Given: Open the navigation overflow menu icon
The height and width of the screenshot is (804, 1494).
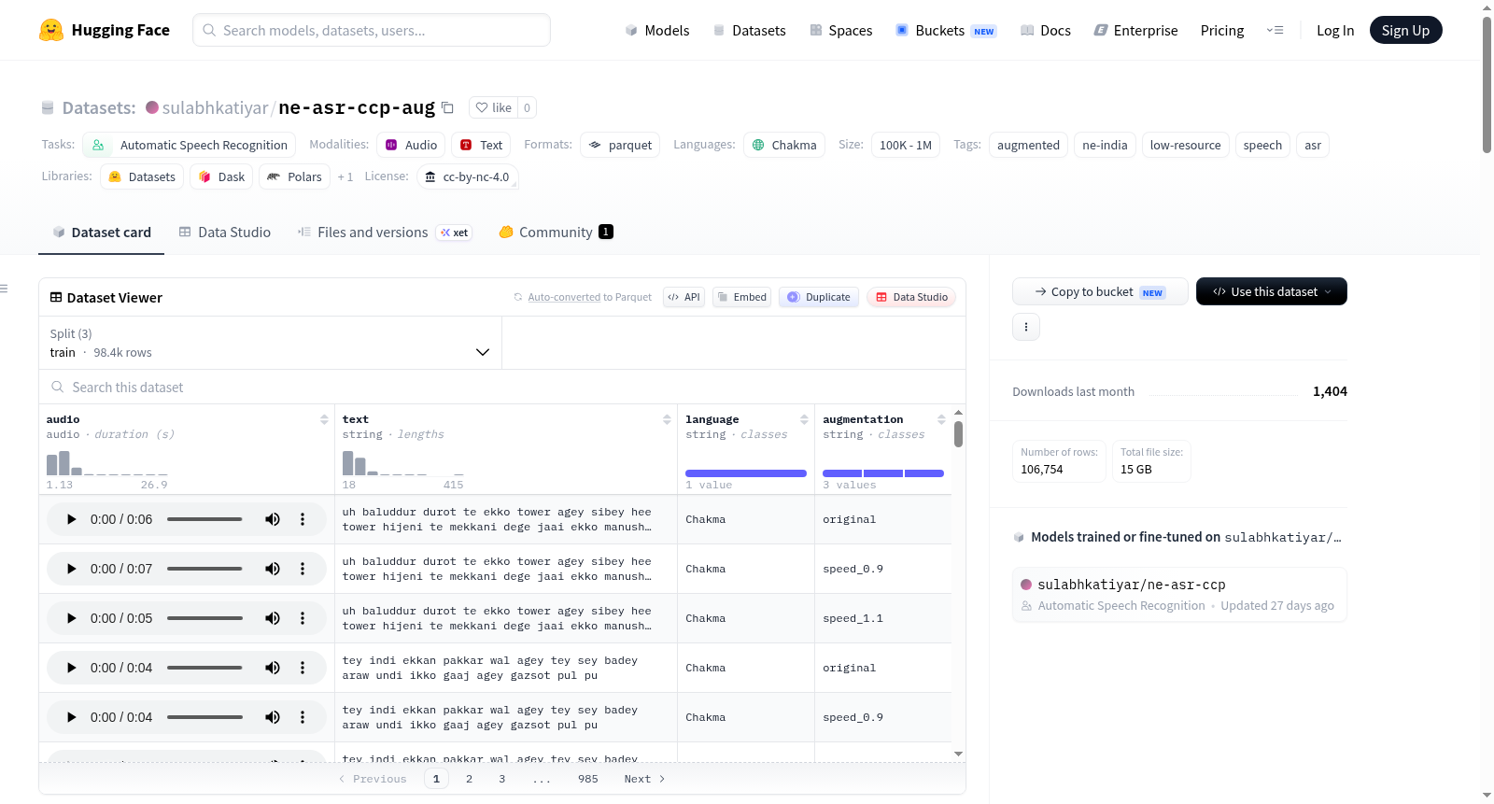Looking at the screenshot, I should click(x=1275, y=30).
